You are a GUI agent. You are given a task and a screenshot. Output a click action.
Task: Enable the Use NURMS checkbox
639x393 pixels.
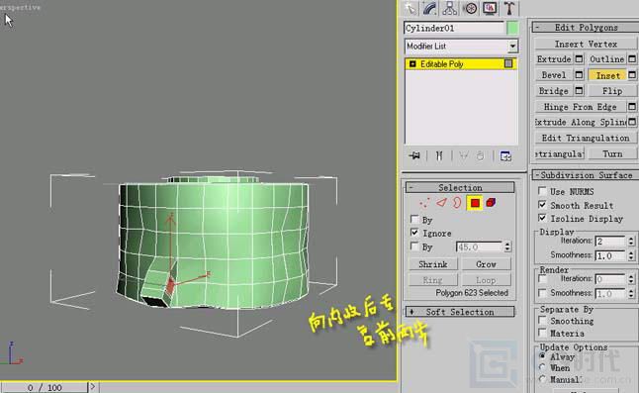(x=542, y=191)
